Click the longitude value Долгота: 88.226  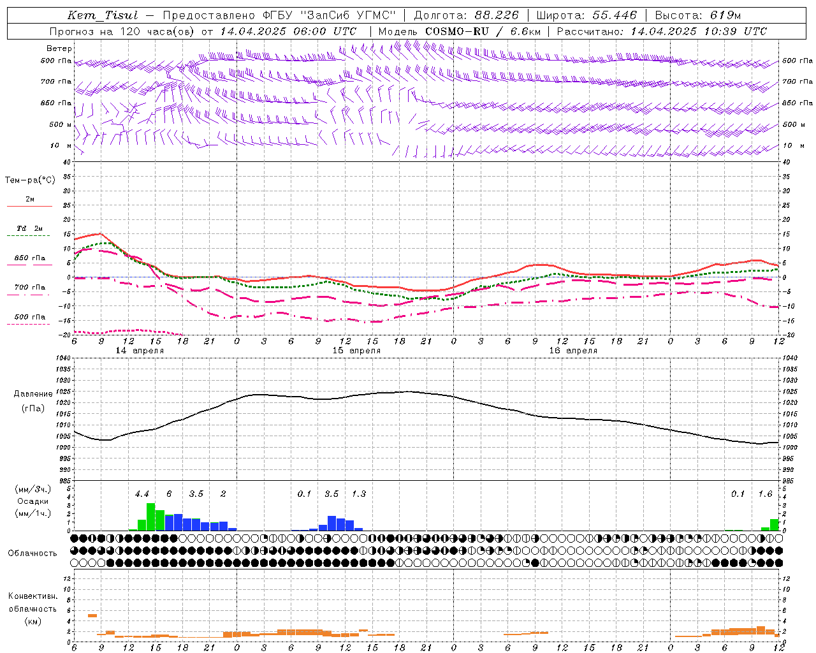pyautogui.click(x=467, y=15)
